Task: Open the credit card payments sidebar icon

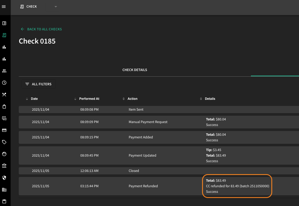Action: [x=4, y=130]
